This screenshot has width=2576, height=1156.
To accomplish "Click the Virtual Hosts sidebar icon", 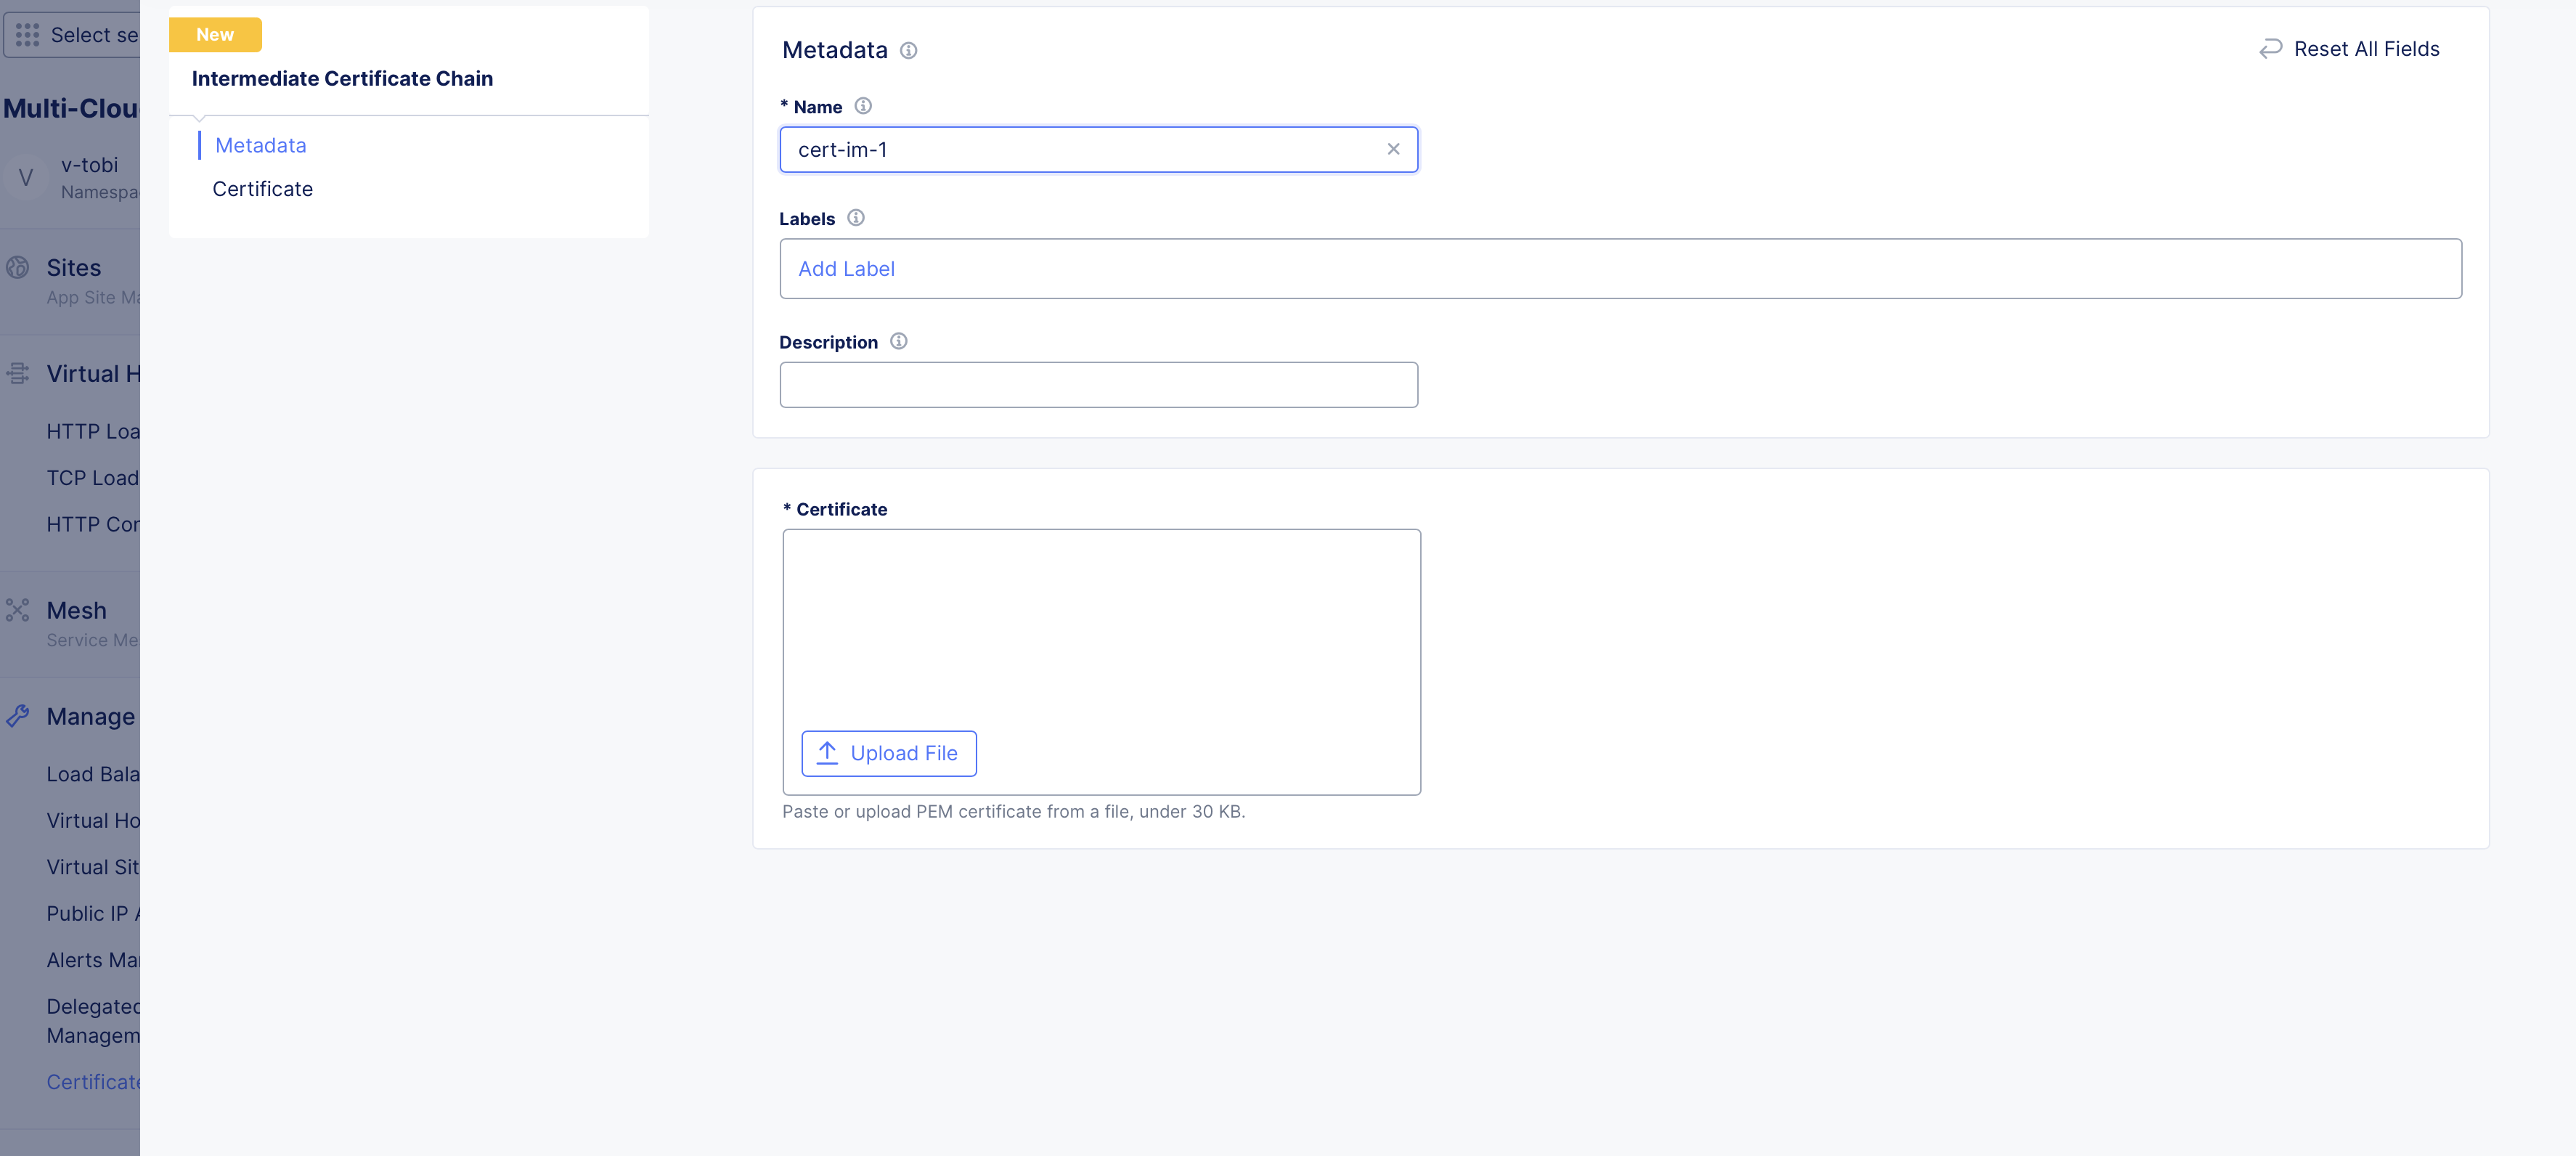I will pos(18,374).
